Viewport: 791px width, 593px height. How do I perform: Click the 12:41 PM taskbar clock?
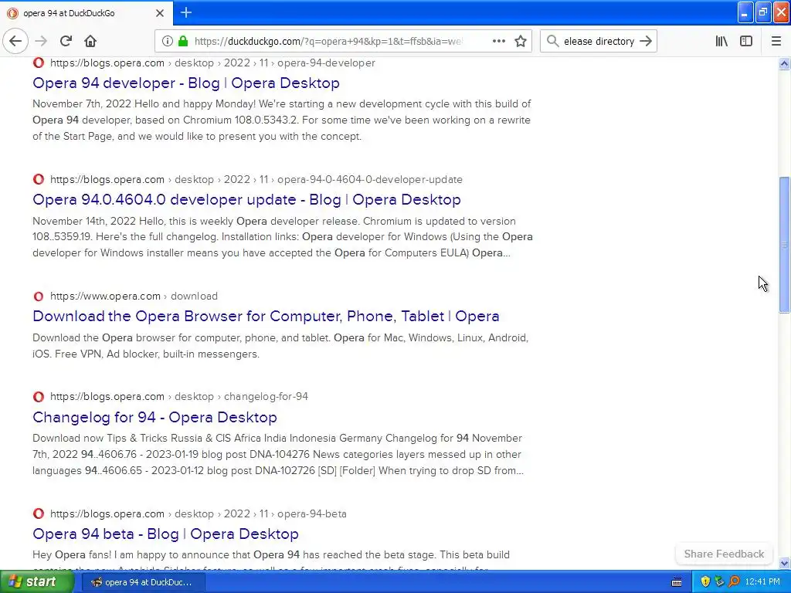762,582
